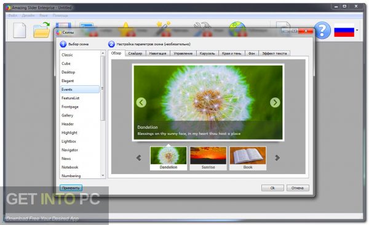Switch to the Управление tab

tap(183, 53)
